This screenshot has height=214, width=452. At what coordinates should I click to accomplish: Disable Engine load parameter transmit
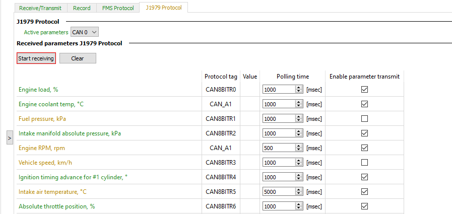pyautogui.click(x=364, y=90)
